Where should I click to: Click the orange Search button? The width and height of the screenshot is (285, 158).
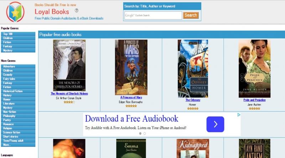191,15
